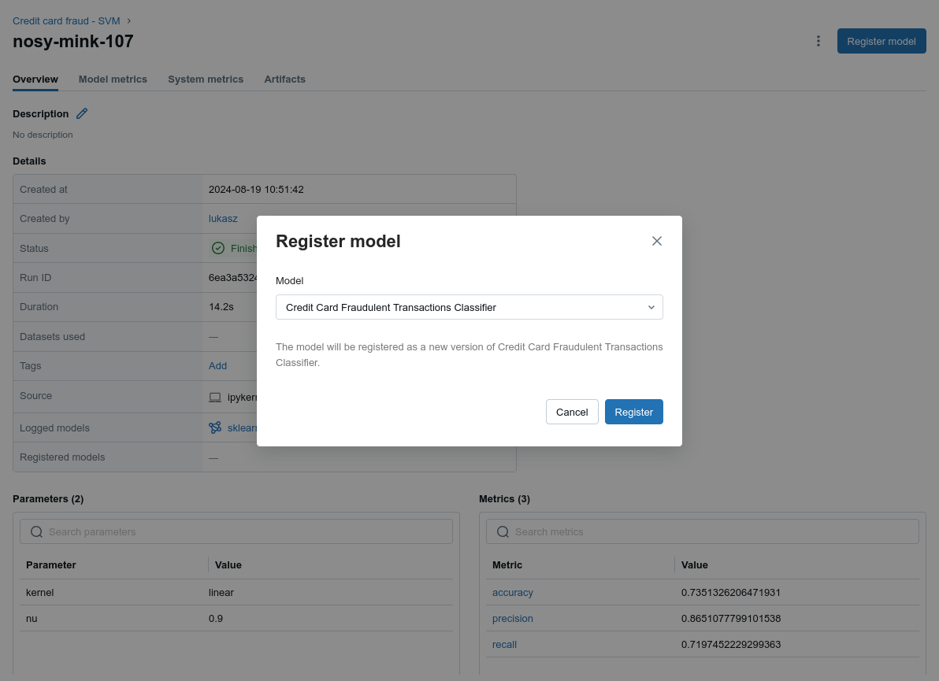Image resolution: width=939 pixels, height=681 pixels.
Task: Click the Search parameters field
Action: [x=236, y=531]
